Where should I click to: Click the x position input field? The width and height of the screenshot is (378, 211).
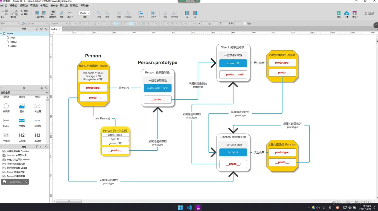205,23
